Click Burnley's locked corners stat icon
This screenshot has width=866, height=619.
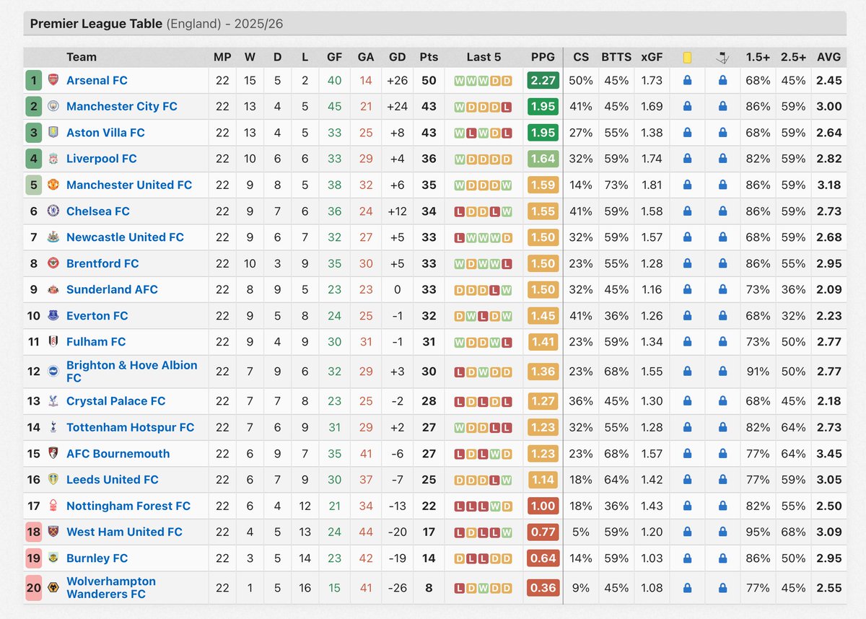(x=722, y=558)
